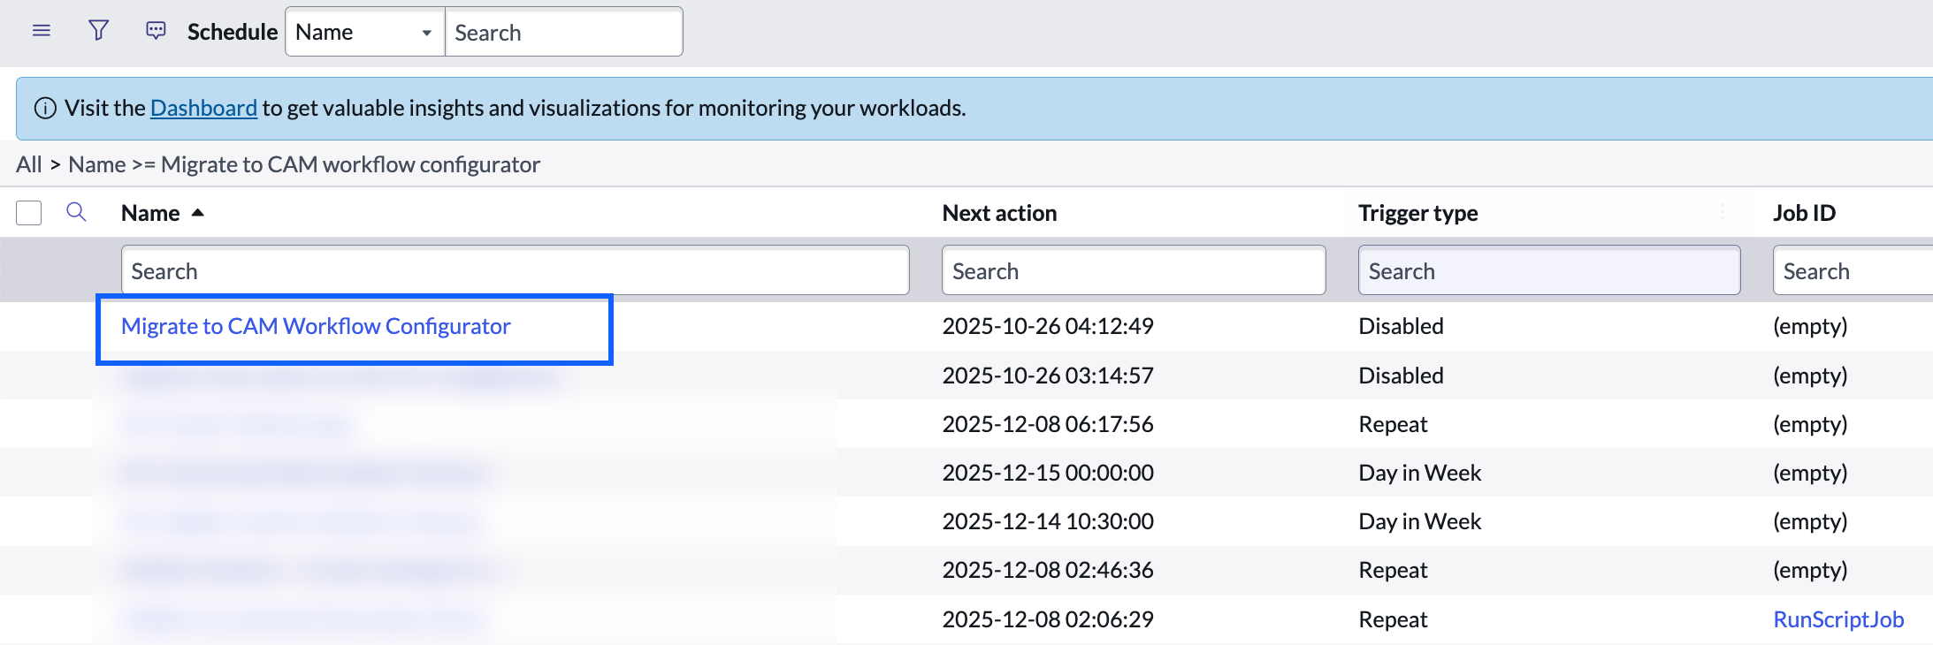Click the Name >= Migrate breadcrumb condition

click(303, 164)
